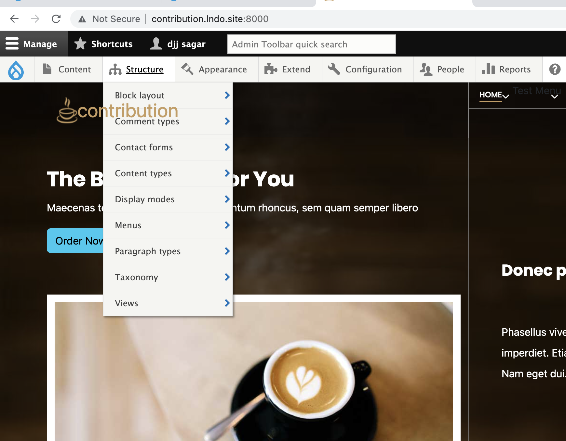Expand the Block layout submenu arrow
Image resolution: width=566 pixels, height=441 pixels.
click(227, 95)
